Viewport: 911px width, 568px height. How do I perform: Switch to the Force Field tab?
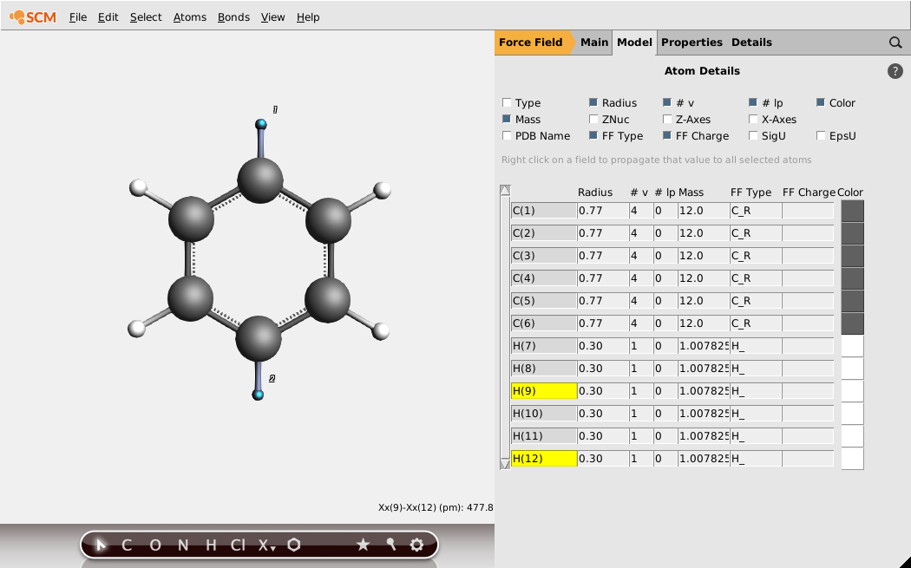pyautogui.click(x=532, y=42)
